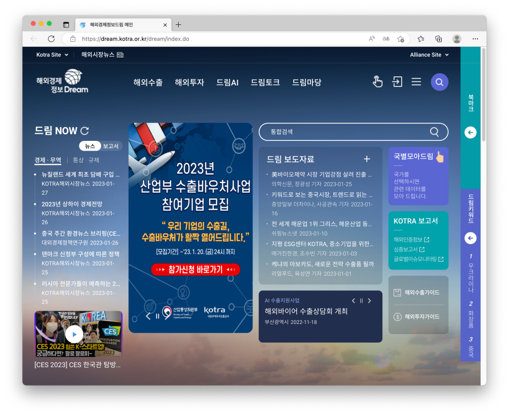The height and width of the screenshot is (415, 509).
Task: Open the browser favorites list icon
Action: [x=421, y=39]
